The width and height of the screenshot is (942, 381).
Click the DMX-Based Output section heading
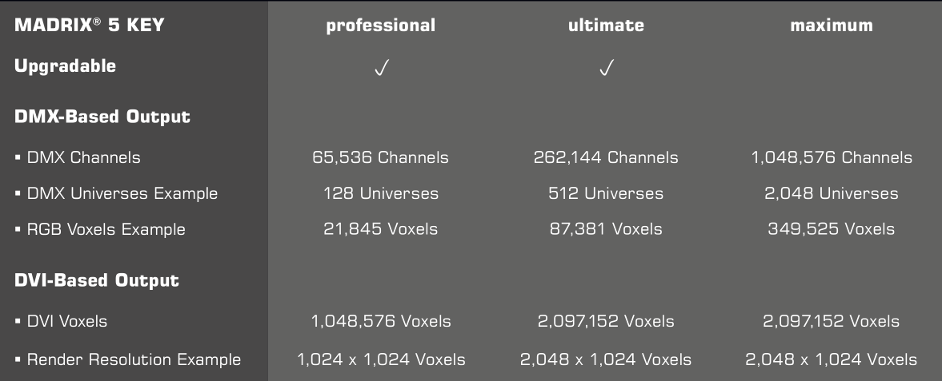click(102, 117)
